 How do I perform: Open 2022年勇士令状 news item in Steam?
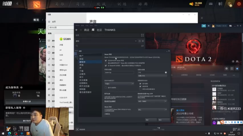pos(185,114)
